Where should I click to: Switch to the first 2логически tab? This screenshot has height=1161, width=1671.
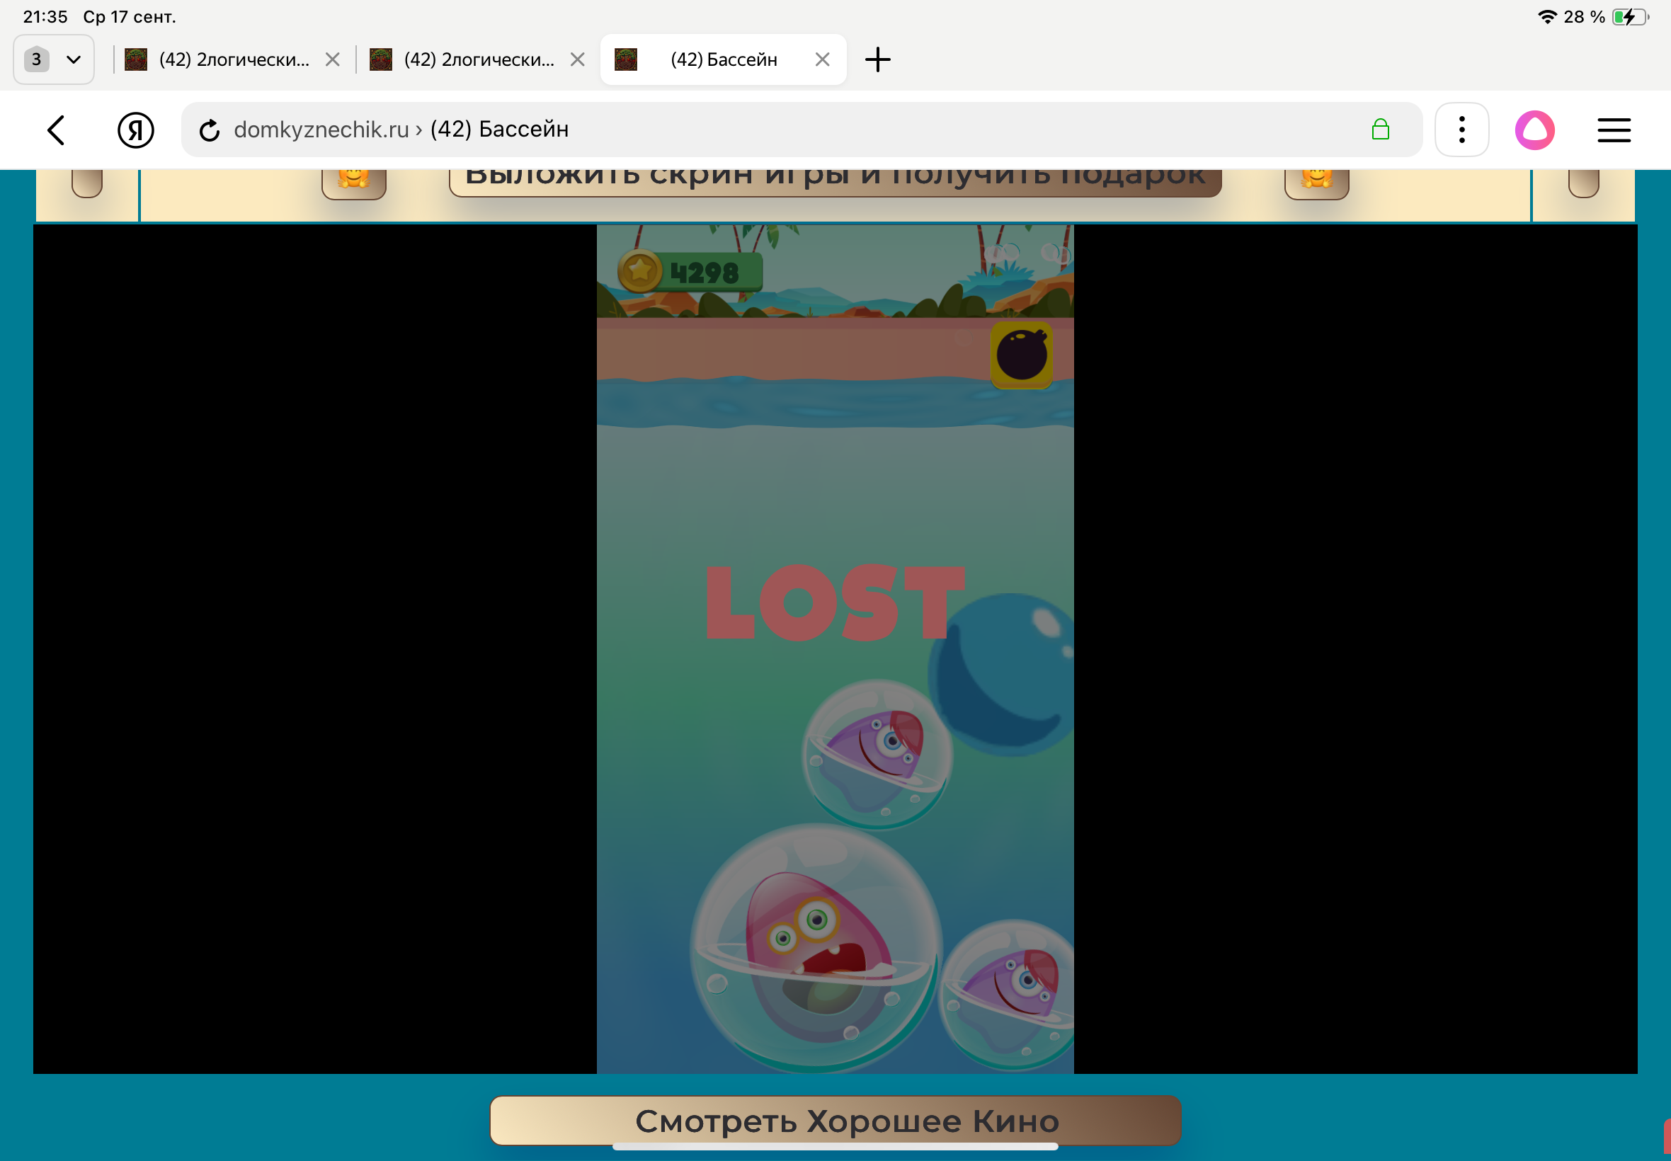[x=233, y=59]
